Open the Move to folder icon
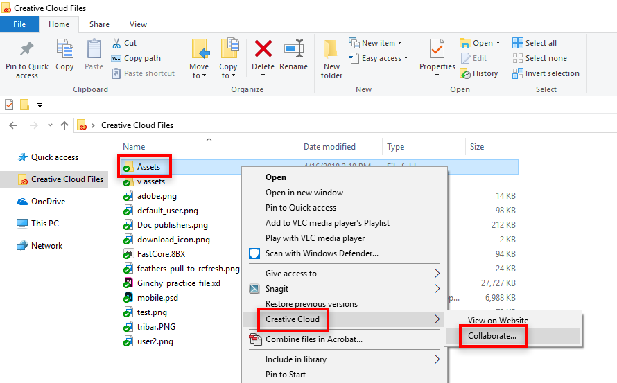Viewport: 617px width, 383px height. (x=200, y=48)
